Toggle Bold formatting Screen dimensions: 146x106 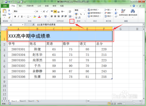click(15, 17)
